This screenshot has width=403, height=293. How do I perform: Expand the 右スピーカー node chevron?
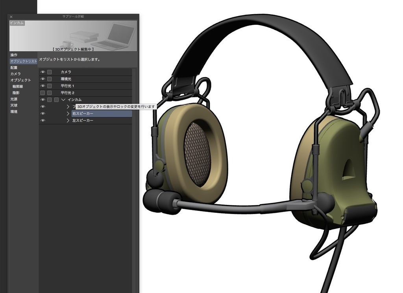point(68,114)
